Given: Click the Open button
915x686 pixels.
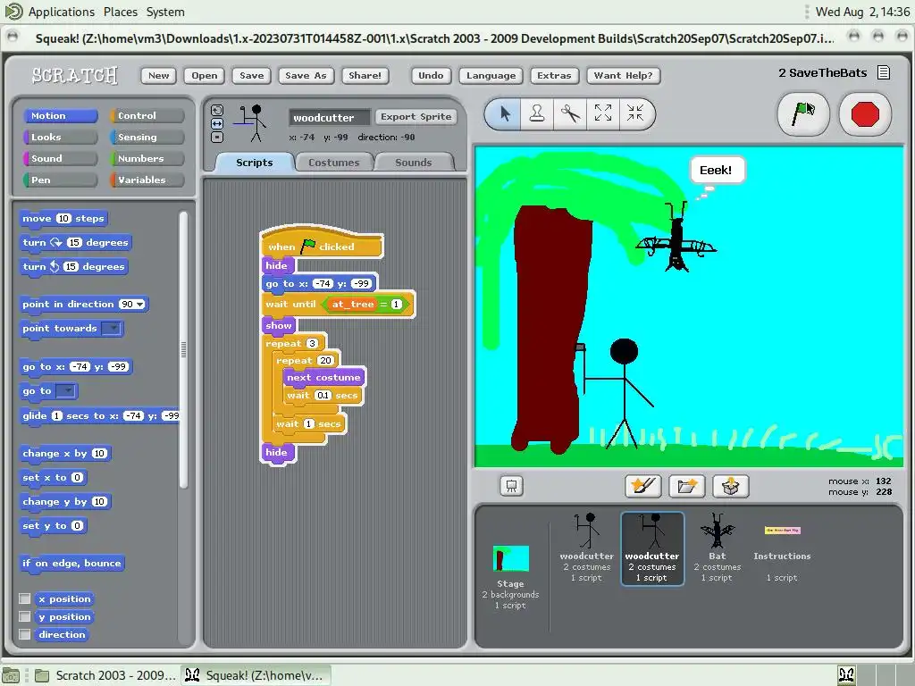Looking at the screenshot, I should (x=205, y=75).
